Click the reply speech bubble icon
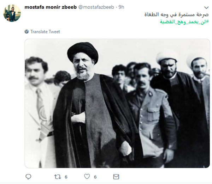 point(28,177)
